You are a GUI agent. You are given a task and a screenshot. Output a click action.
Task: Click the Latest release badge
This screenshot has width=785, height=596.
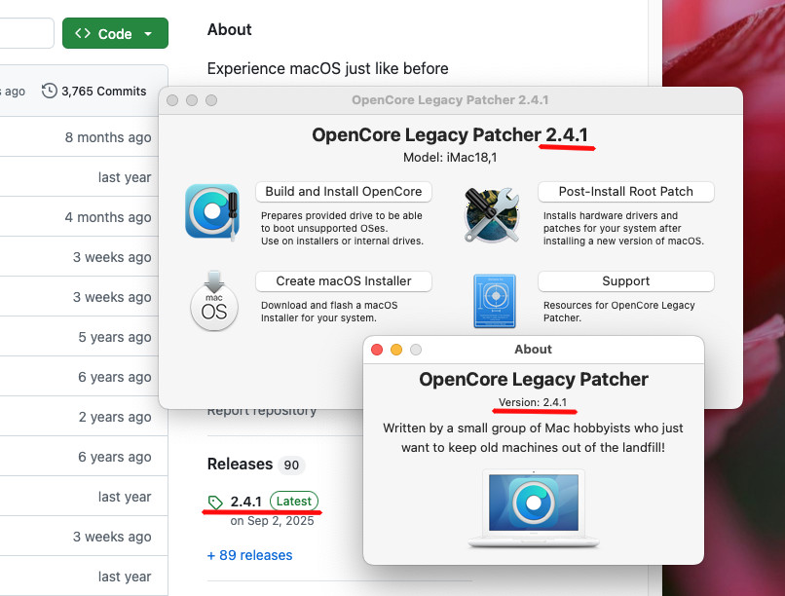[294, 502]
